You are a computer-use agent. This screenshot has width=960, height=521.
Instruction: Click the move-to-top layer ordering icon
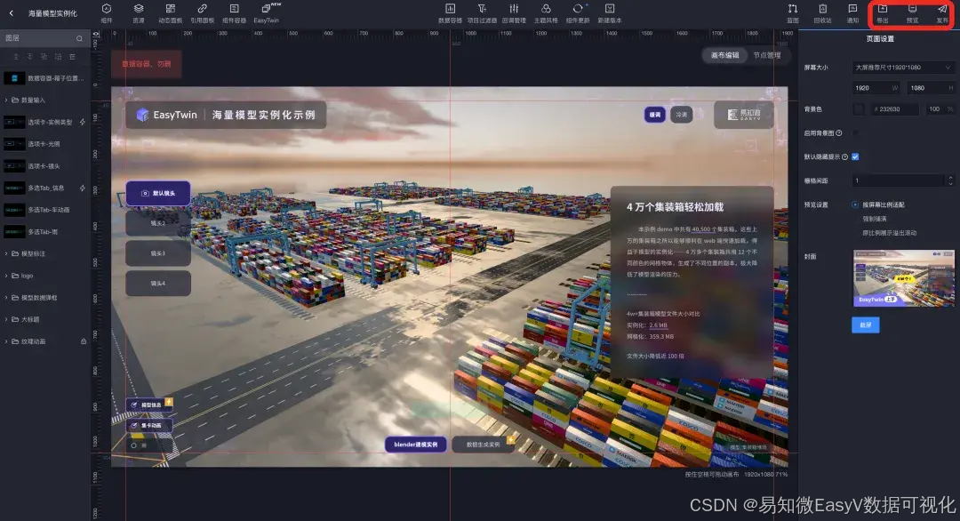click(16, 56)
